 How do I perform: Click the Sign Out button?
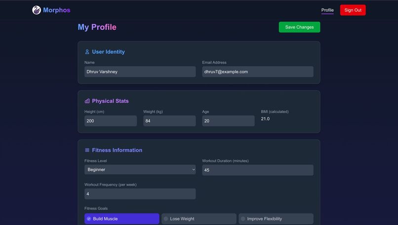point(353,10)
